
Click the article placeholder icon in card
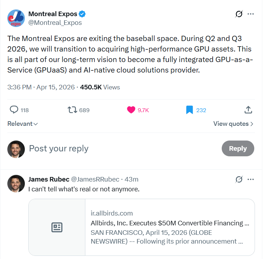point(57,227)
